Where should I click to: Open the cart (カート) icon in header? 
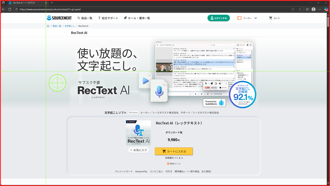pyautogui.click(x=274, y=18)
